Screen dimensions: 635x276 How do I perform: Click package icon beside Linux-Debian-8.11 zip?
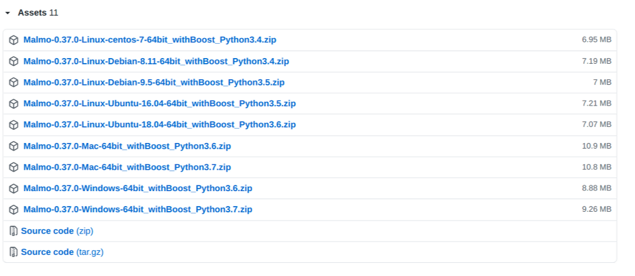coord(14,61)
